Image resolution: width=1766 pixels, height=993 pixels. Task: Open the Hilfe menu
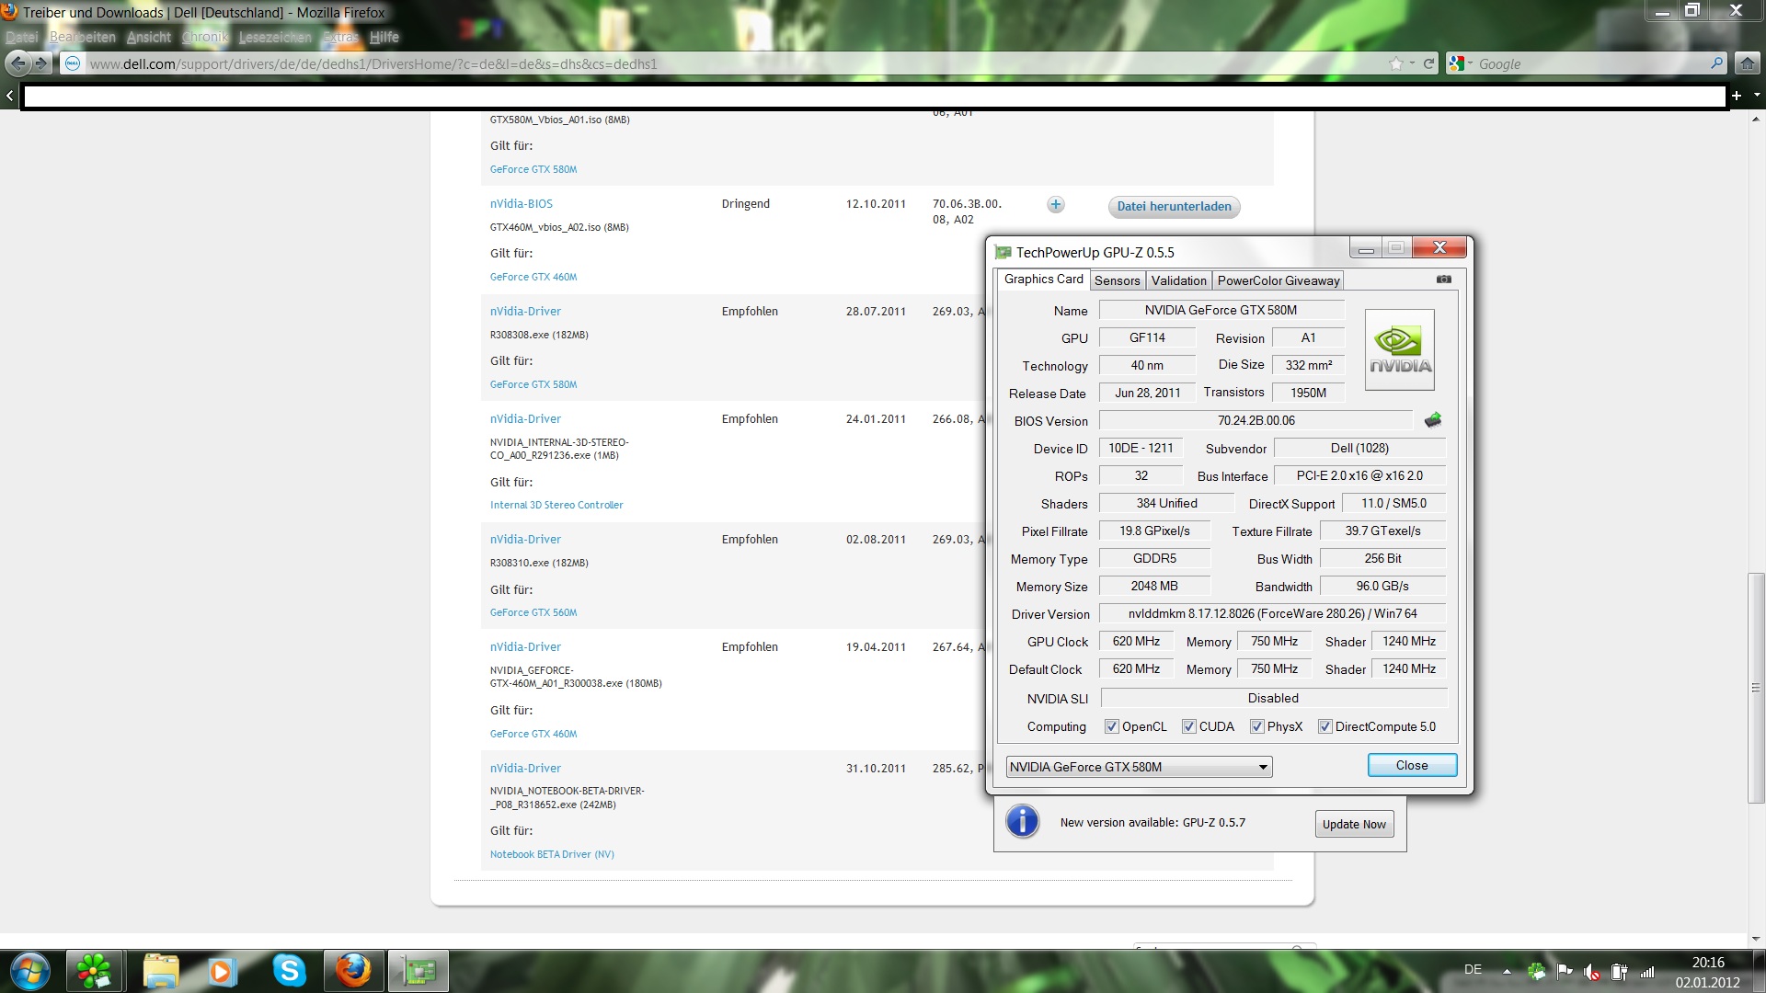point(384,37)
